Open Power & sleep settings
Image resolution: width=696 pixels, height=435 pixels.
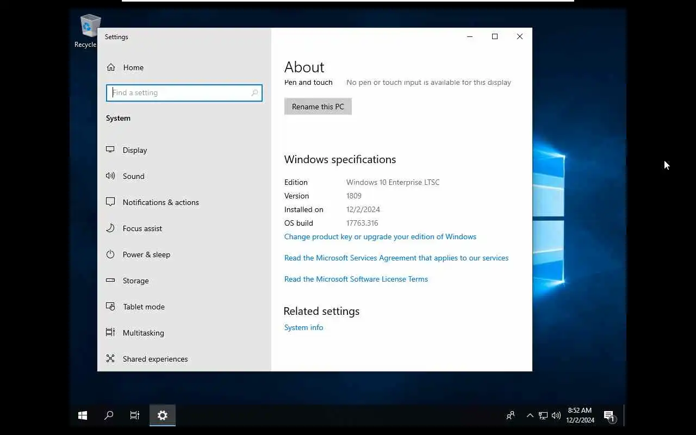(184, 254)
